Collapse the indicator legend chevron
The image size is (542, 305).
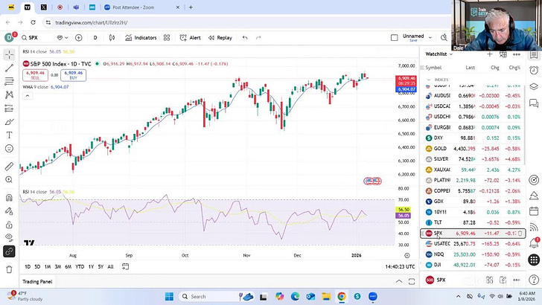28,96
